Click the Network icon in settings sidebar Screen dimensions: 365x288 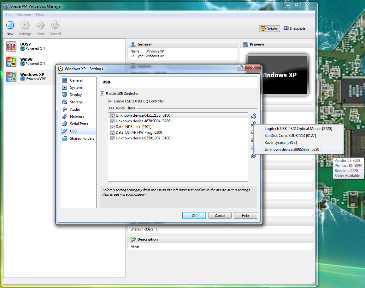click(65, 116)
